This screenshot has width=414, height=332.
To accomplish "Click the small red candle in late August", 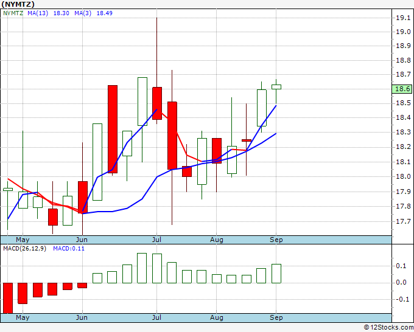I will (x=247, y=140).
